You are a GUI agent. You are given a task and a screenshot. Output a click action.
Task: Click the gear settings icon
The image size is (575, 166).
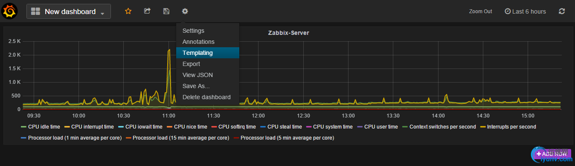pyautogui.click(x=185, y=11)
